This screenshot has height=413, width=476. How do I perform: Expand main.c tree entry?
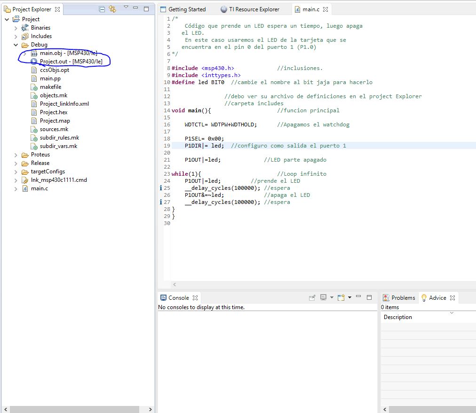click(16, 189)
